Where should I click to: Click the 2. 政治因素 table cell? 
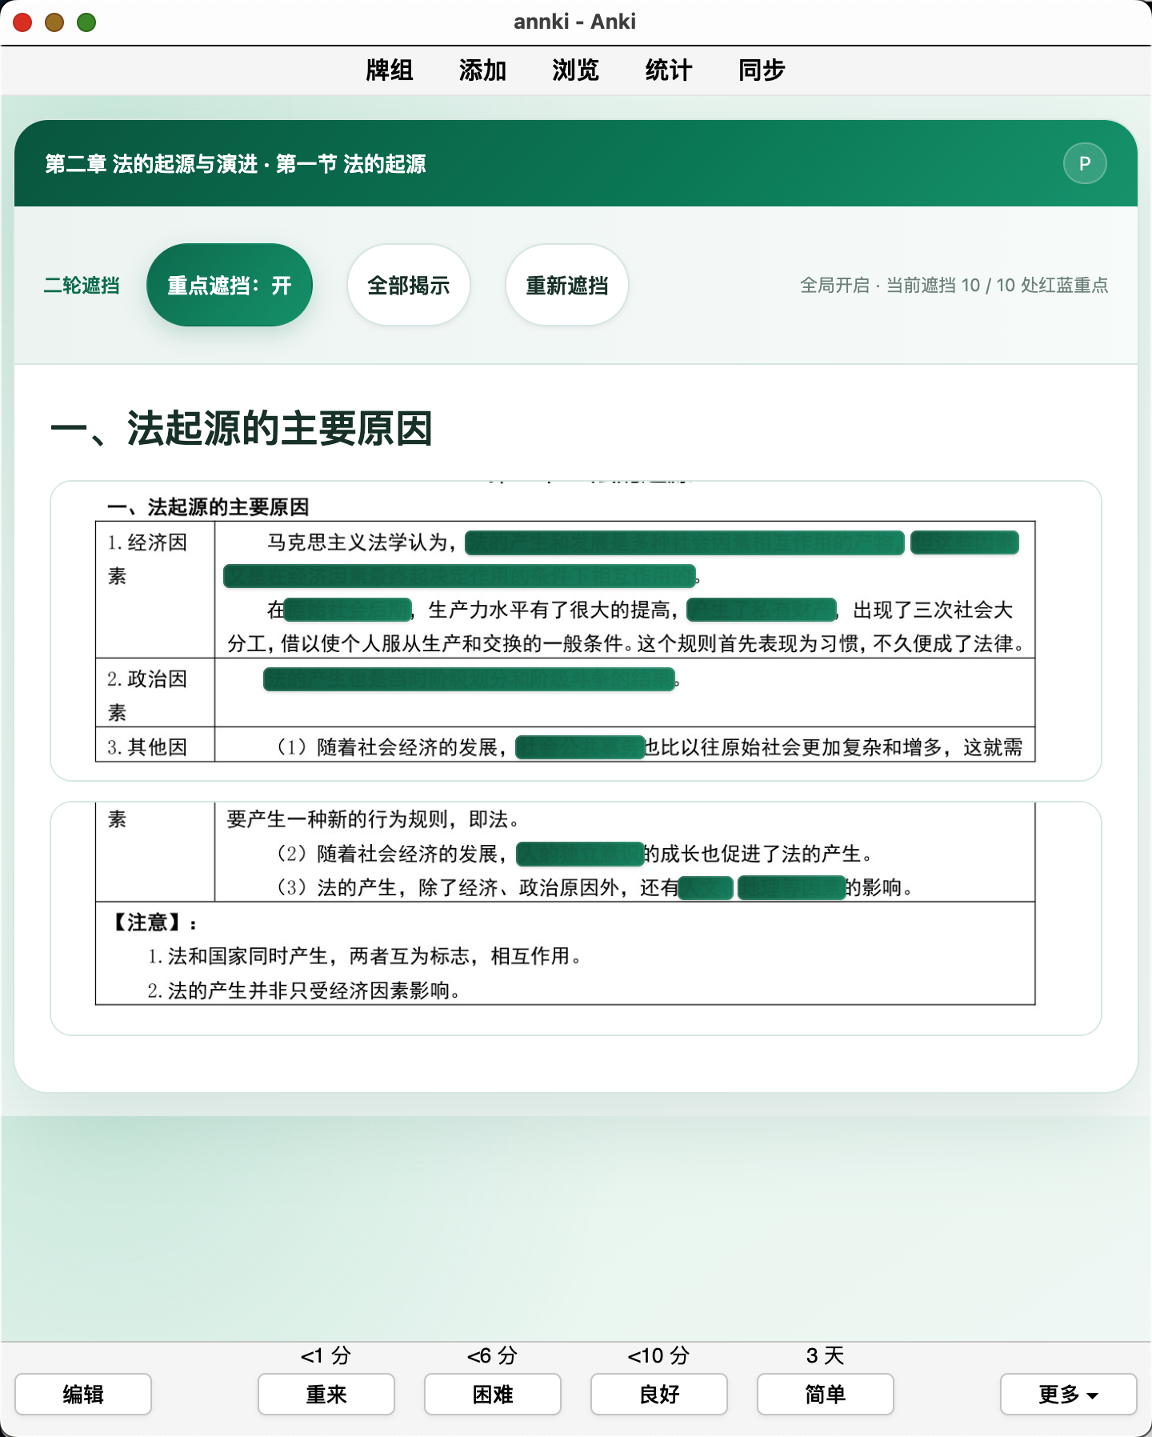point(155,693)
